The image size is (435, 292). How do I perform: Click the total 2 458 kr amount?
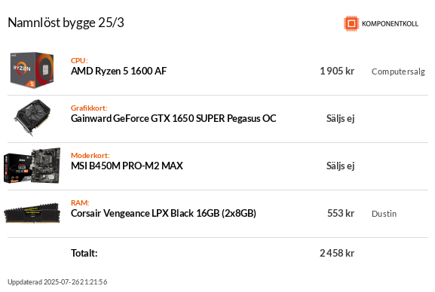[337, 253]
